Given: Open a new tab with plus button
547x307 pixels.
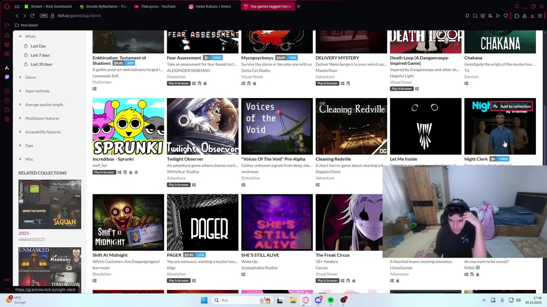Looking at the screenshot, I should tap(299, 6).
